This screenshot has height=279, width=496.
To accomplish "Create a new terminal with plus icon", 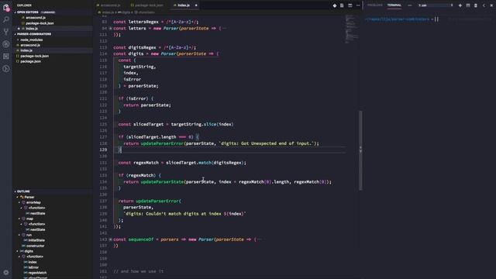I will (460, 5).
